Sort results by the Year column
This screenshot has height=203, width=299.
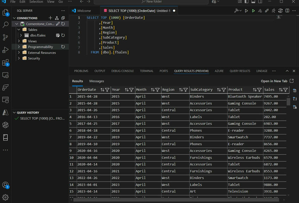tap(127, 90)
